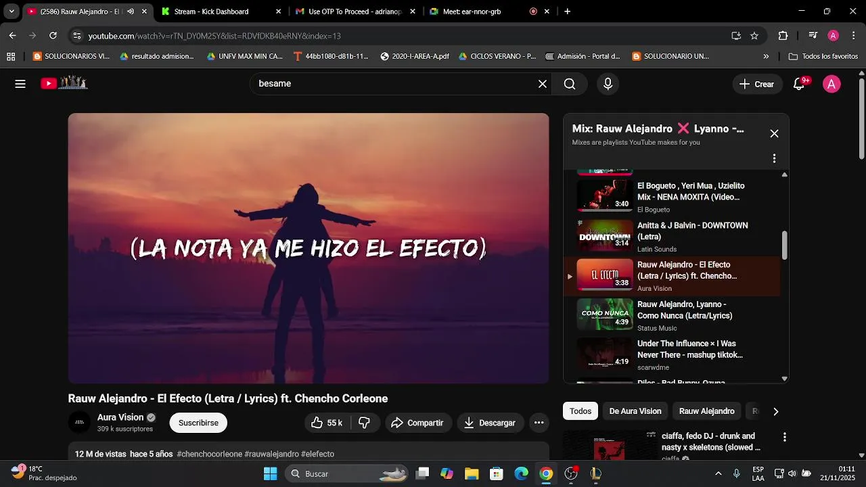Open Mix playlist three-dot options
This screenshot has width=866, height=487.
point(774,158)
